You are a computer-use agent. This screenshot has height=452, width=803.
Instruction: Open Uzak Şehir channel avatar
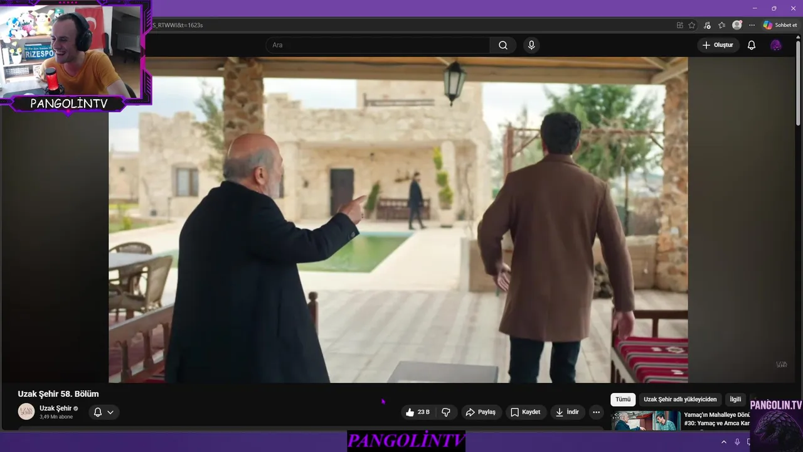pos(26,412)
